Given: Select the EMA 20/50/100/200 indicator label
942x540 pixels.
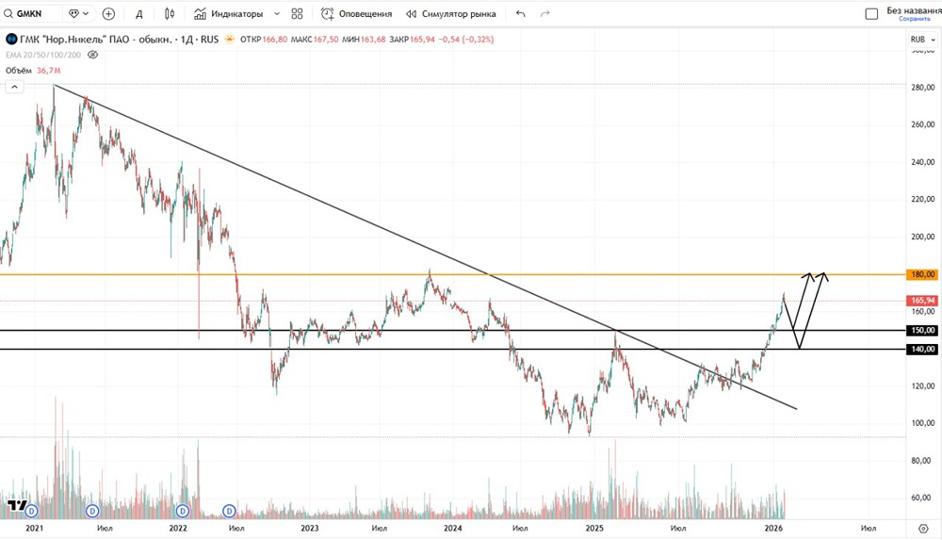Looking at the screenshot, I should pos(43,55).
